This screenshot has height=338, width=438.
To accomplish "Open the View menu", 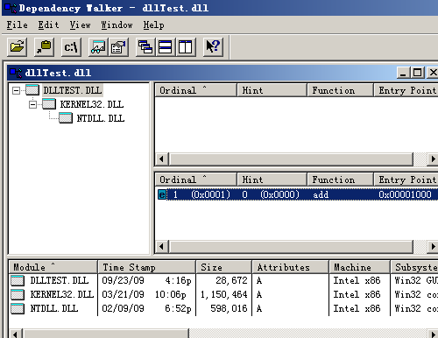I will click(80, 25).
